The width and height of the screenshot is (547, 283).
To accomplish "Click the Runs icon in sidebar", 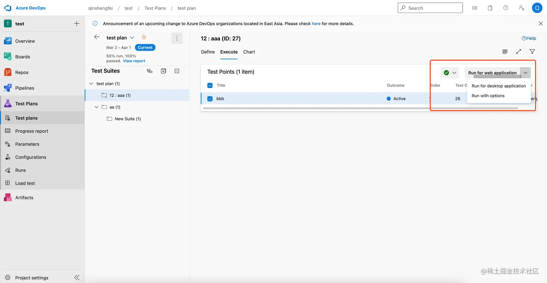I will pos(8,170).
